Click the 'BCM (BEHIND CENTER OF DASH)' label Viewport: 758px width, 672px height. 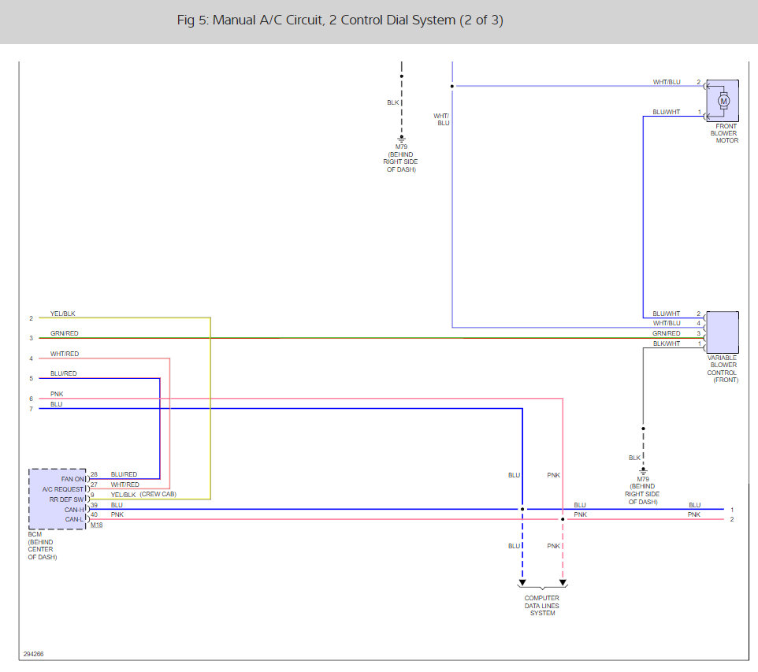[x=43, y=546]
